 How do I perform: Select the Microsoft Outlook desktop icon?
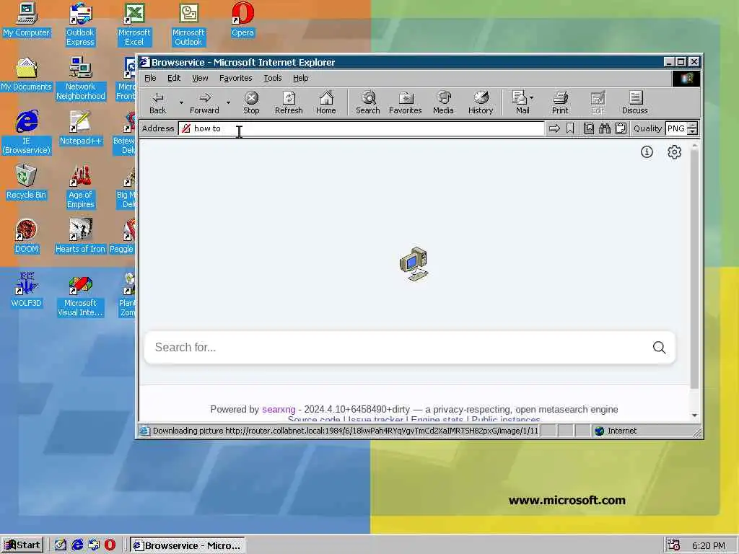coord(188,25)
